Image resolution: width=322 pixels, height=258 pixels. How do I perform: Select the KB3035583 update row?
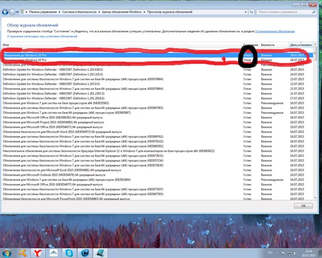coord(157,103)
